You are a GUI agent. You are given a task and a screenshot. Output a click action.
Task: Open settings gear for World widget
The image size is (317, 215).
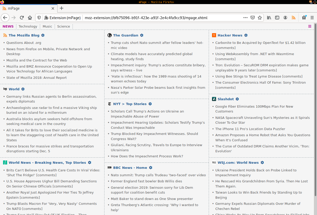pyautogui.click(x=23, y=89)
